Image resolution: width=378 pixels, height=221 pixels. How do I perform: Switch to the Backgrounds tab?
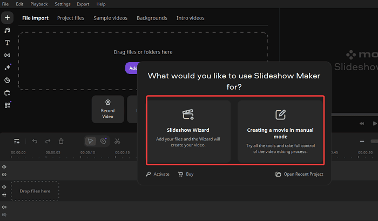click(152, 18)
